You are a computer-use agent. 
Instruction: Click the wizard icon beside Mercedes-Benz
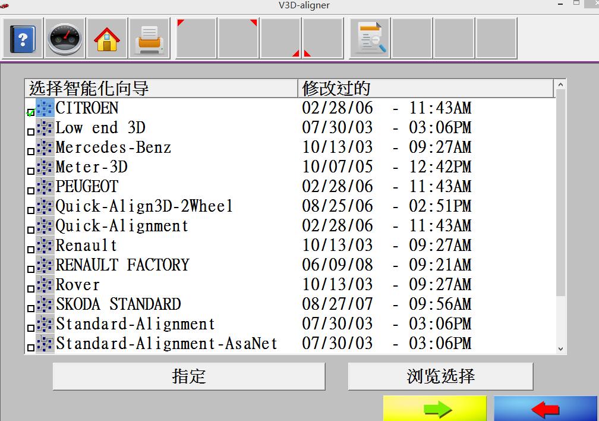[x=45, y=147]
